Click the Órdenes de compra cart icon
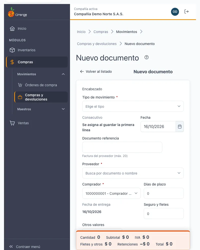This screenshot has height=250, width=200. coord(20,85)
